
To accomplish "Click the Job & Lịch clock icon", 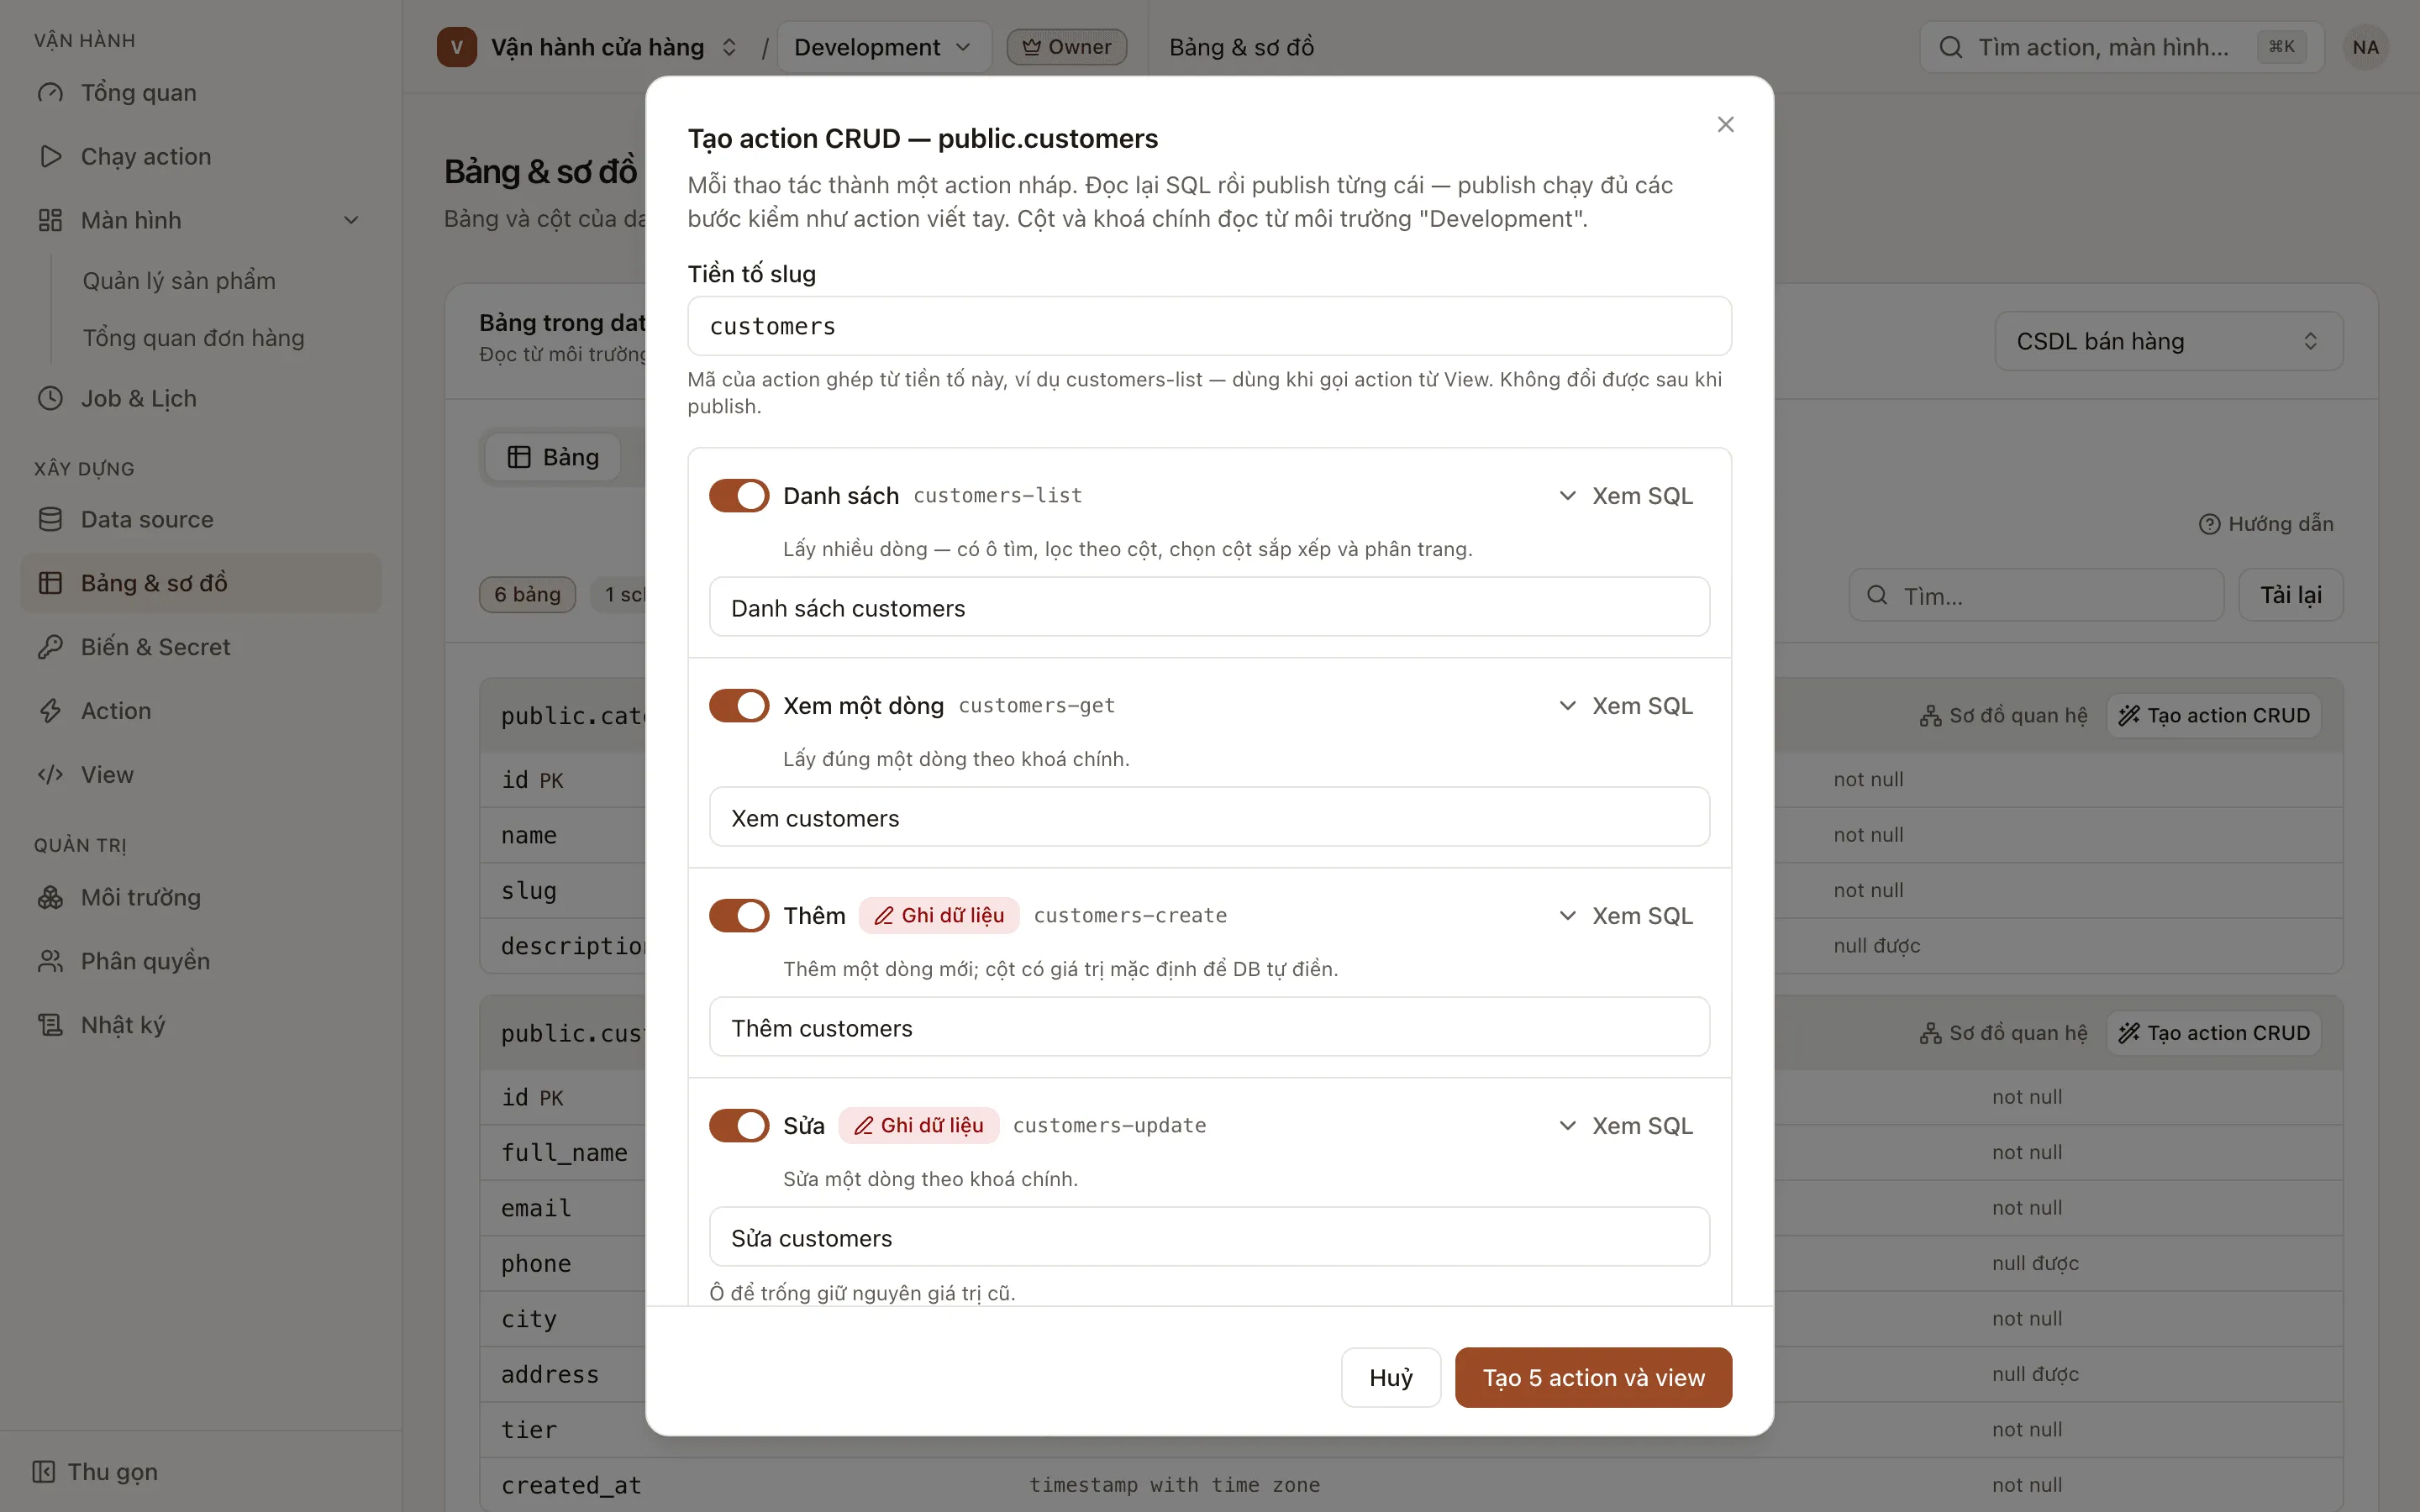I will pyautogui.click(x=50, y=398).
